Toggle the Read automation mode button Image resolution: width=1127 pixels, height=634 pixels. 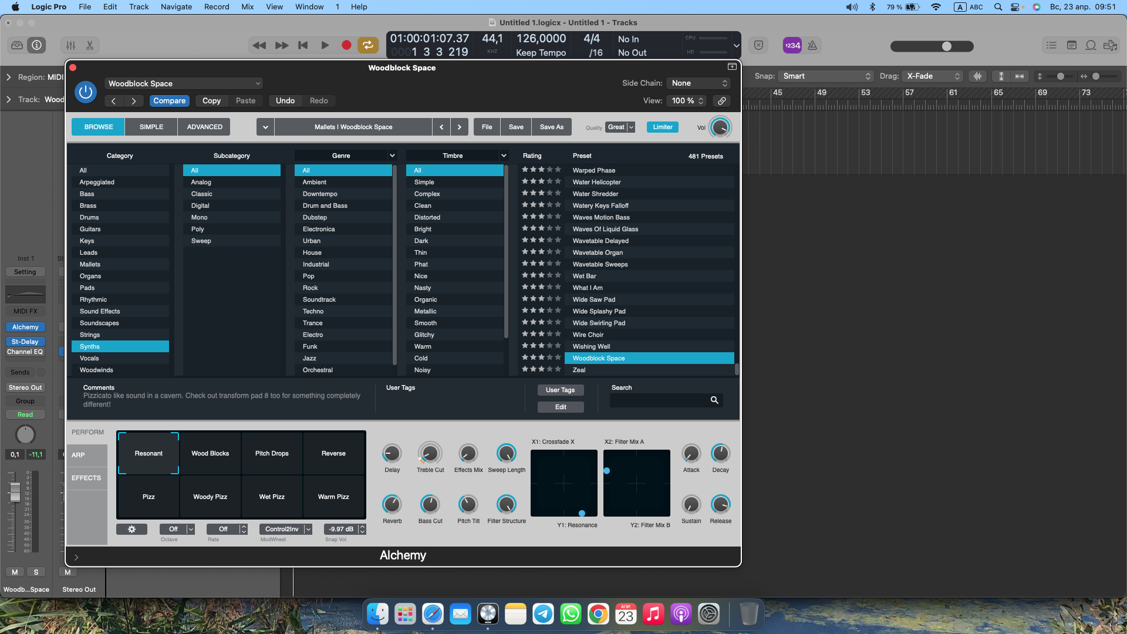click(25, 414)
